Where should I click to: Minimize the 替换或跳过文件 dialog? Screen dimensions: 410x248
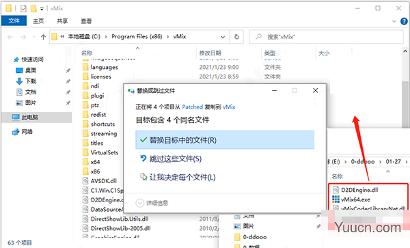(x=274, y=90)
